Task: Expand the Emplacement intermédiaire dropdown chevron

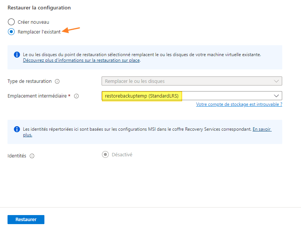Action: 276,96
